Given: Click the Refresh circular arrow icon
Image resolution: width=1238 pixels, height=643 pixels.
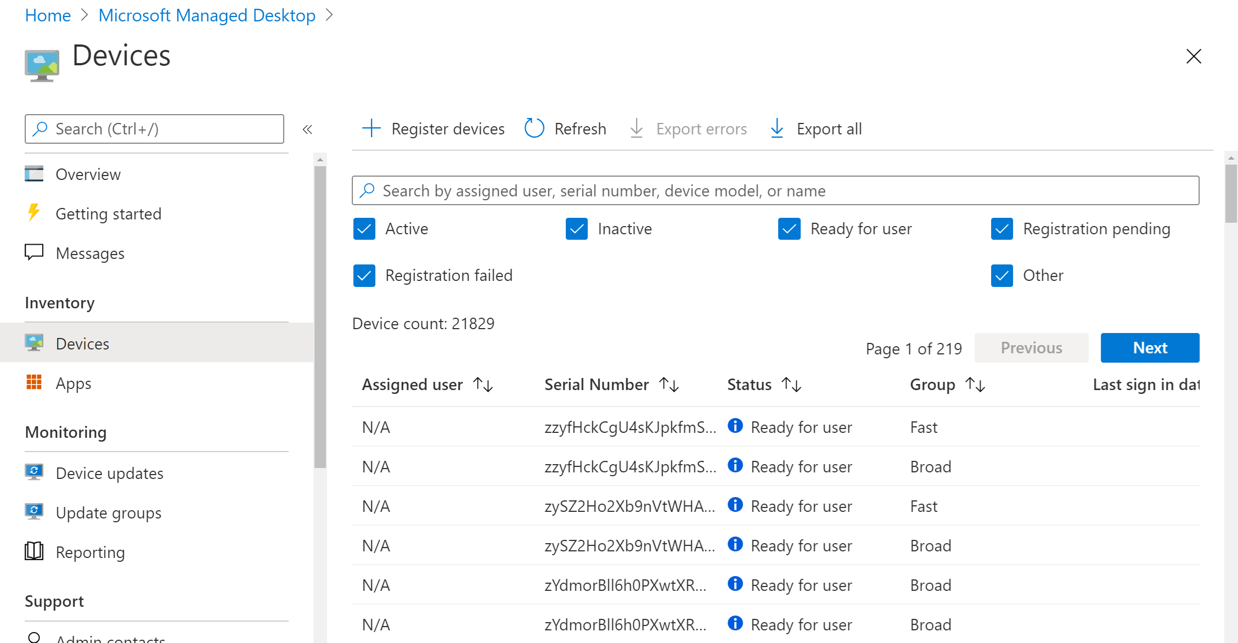Looking at the screenshot, I should point(534,128).
